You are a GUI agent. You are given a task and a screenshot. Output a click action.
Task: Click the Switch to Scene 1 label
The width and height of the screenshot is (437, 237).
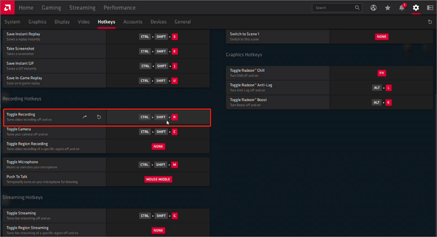[x=245, y=34]
